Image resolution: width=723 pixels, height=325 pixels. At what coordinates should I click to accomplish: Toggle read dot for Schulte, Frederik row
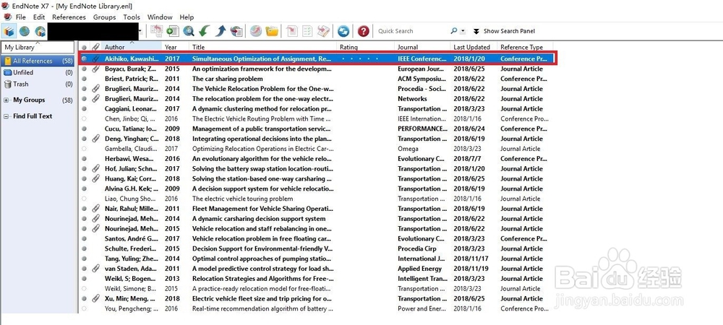[x=84, y=248]
